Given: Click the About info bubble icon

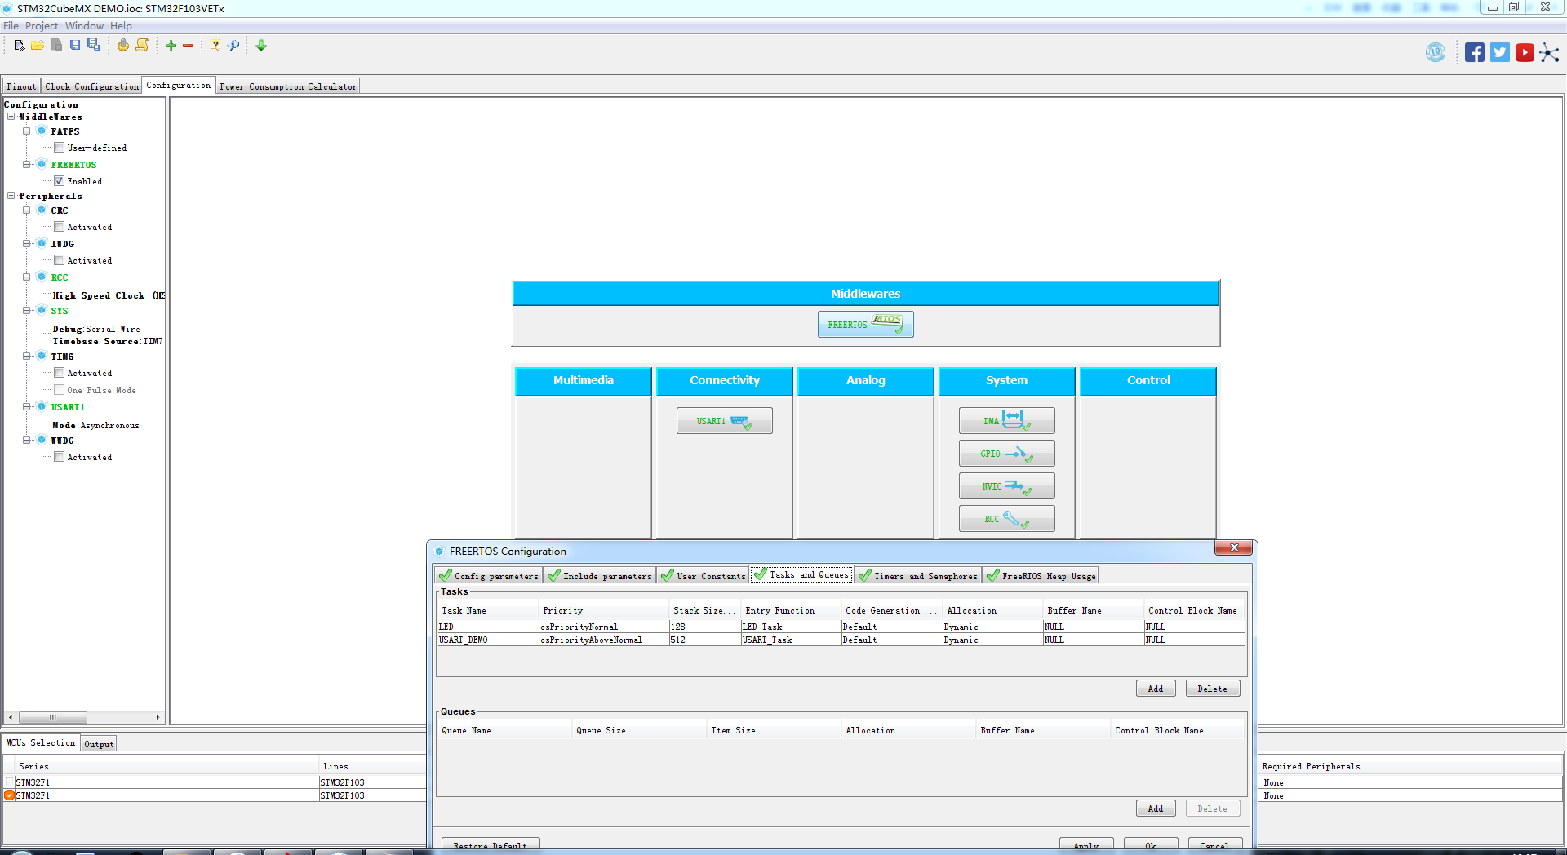Looking at the screenshot, I should pos(234,46).
